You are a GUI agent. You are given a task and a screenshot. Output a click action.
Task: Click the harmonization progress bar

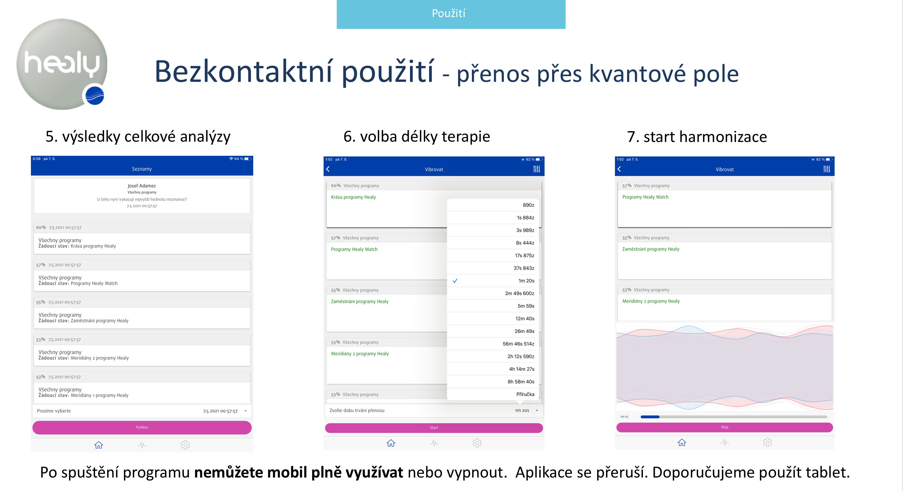pyautogui.click(x=734, y=417)
